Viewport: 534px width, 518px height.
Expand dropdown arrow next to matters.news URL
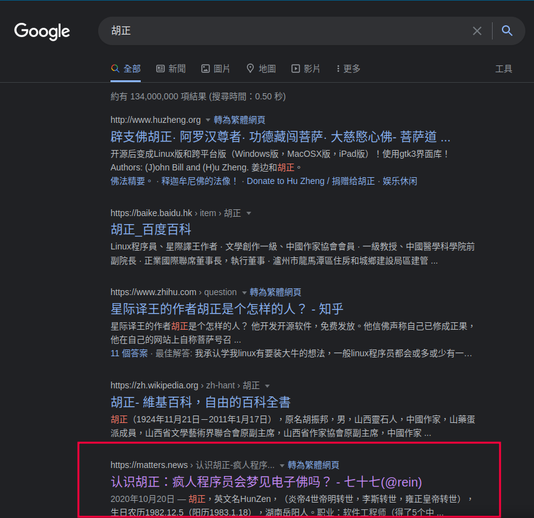(282, 466)
